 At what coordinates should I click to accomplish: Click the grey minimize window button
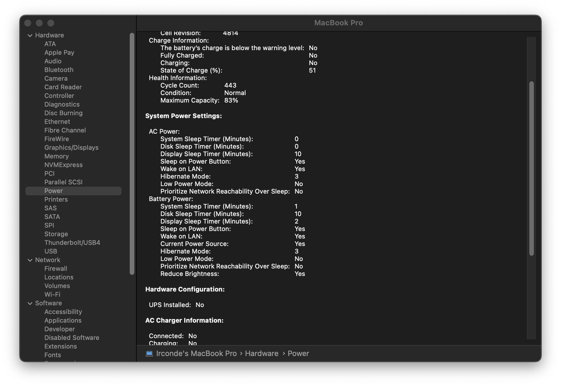point(39,23)
